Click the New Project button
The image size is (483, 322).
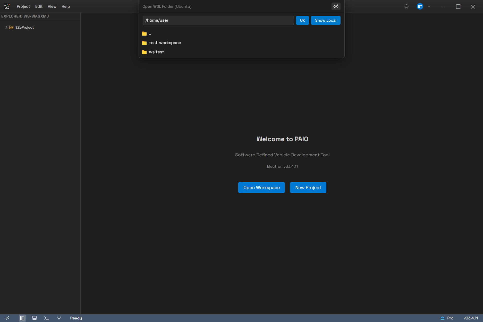tap(308, 188)
